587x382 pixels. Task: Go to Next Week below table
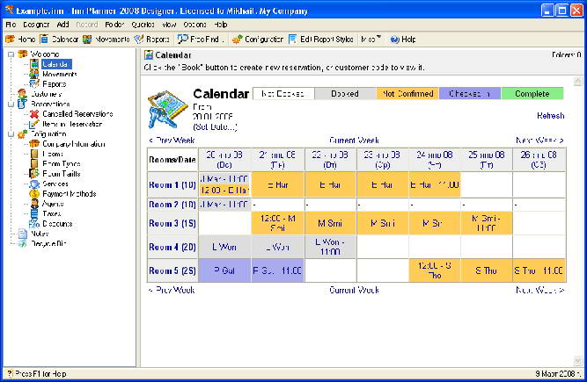click(539, 290)
